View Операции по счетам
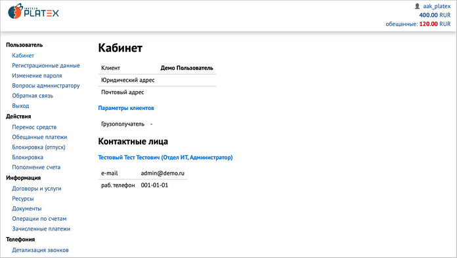The image size is (457, 258). point(39,219)
